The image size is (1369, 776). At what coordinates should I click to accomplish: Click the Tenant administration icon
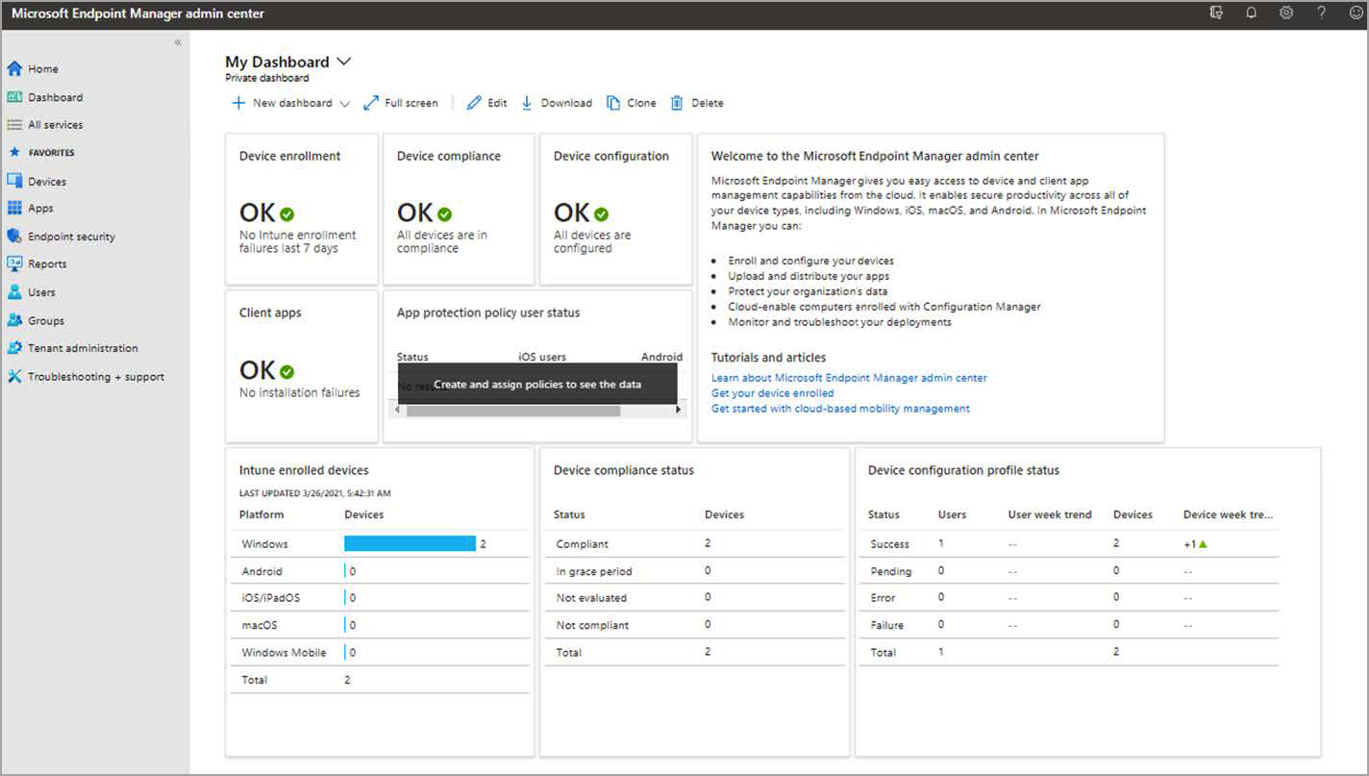(14, 348)
